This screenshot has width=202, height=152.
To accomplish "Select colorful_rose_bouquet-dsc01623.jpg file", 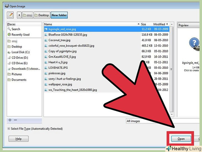I will (x=107, y=46).
